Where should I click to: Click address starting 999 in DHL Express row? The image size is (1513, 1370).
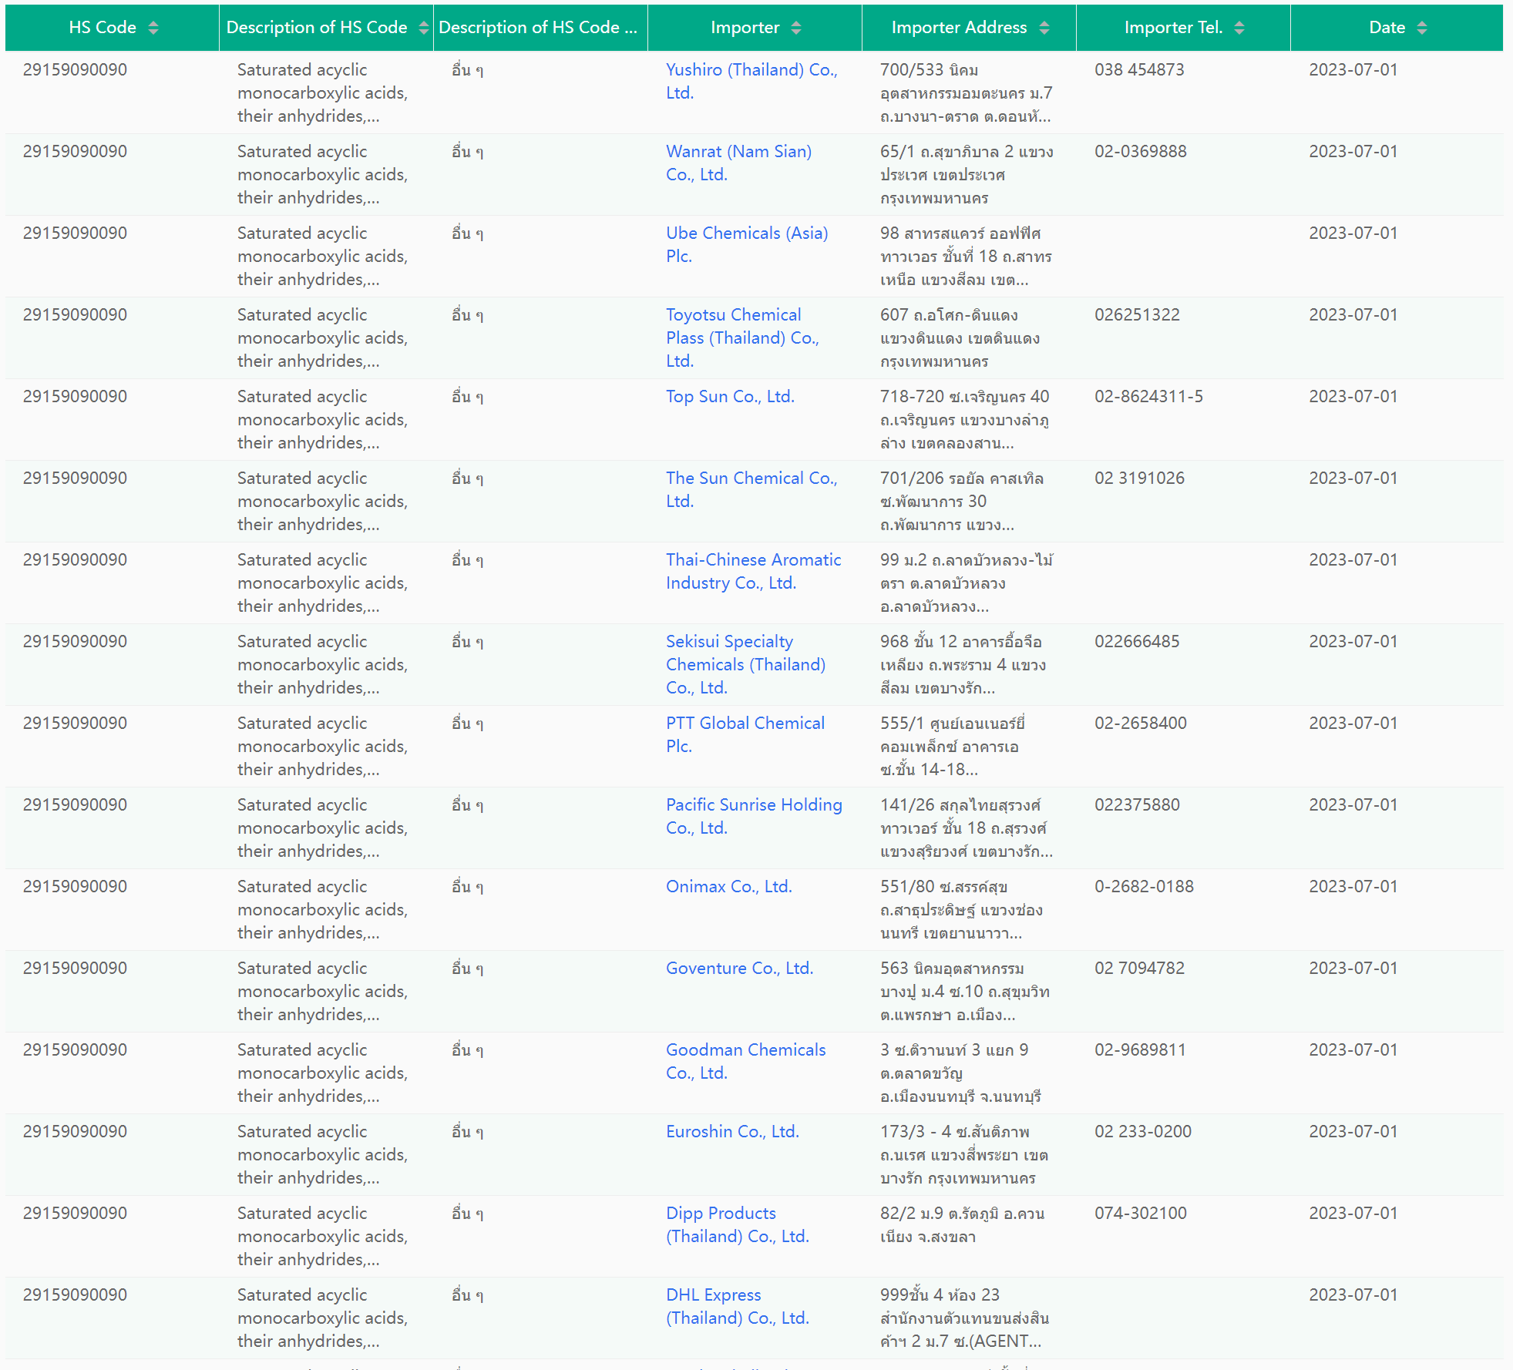coord(965,1318)
